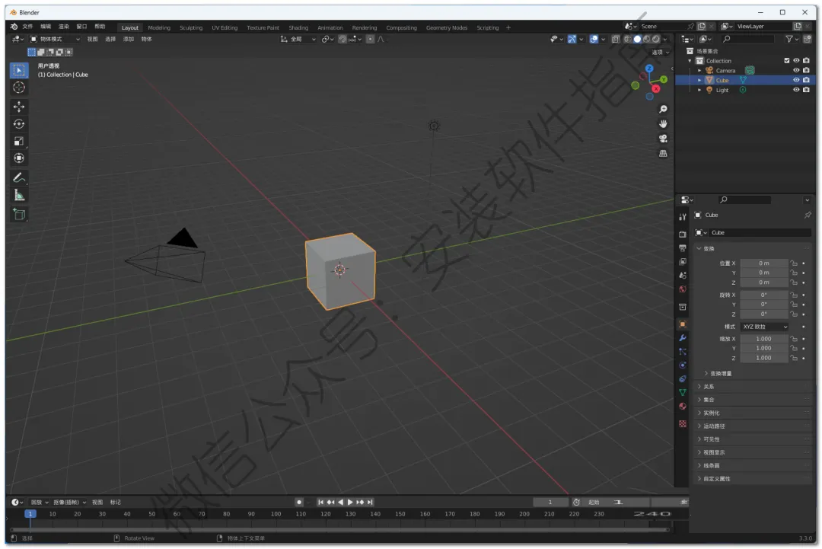Open the Physics properties tab
The height and width of the screenshot is (549, 822).
tap(683, 365)
